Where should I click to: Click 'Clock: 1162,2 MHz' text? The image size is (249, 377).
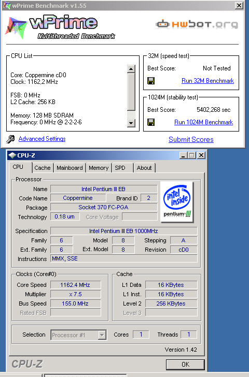tap(34, 82)
